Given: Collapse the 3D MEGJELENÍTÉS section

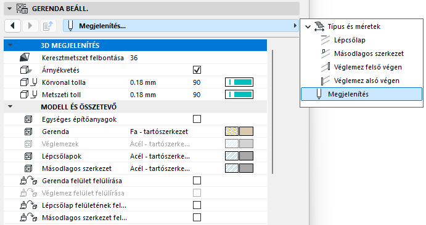Looking at the screenshot, I should tap(10, 45).
